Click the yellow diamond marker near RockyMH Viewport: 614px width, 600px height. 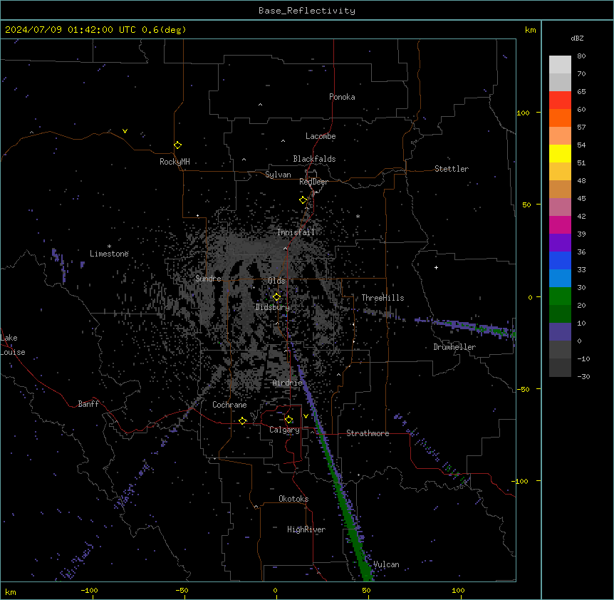178,145
